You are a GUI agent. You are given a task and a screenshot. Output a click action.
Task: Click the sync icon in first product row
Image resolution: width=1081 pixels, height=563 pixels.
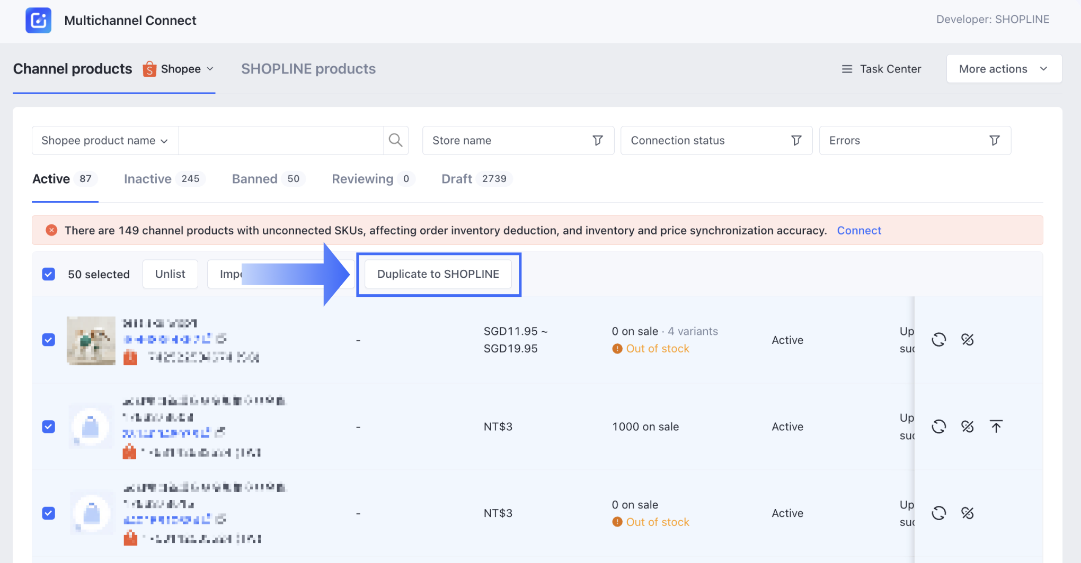point(938,340)
